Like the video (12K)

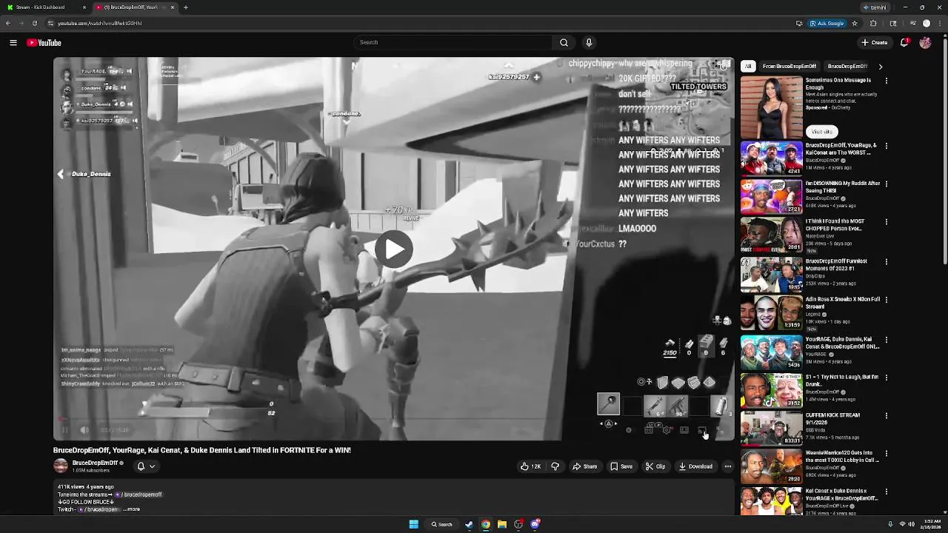(530, 466)
